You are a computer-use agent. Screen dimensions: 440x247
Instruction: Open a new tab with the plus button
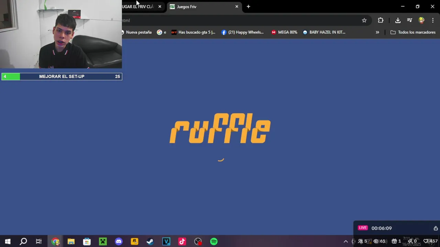(x=248, y=7)
